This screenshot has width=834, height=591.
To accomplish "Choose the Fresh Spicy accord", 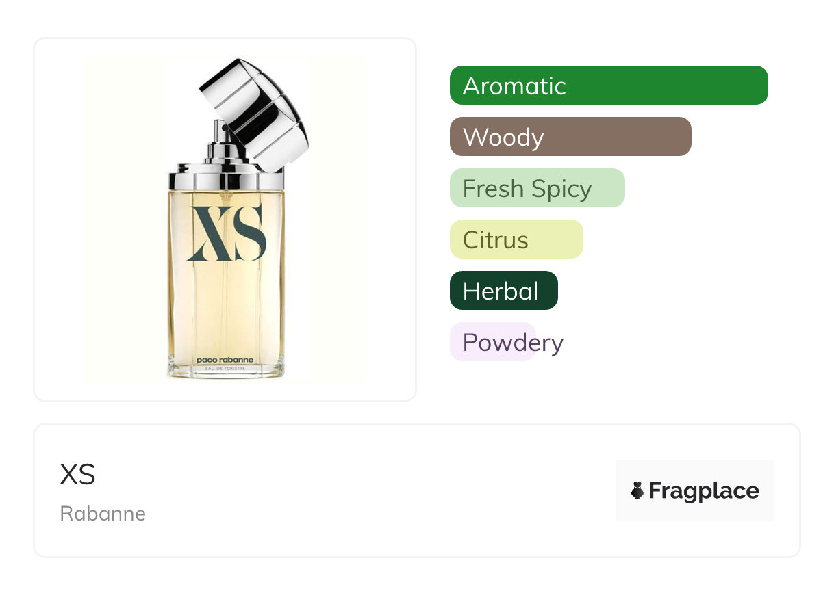I will pos(538,188).
